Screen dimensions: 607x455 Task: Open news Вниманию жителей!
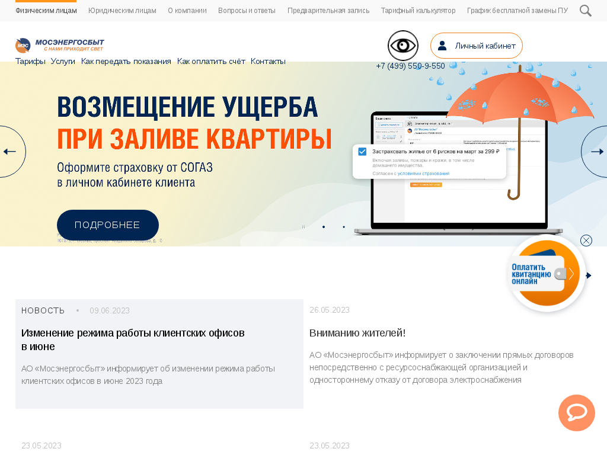(x=357, y=333)
